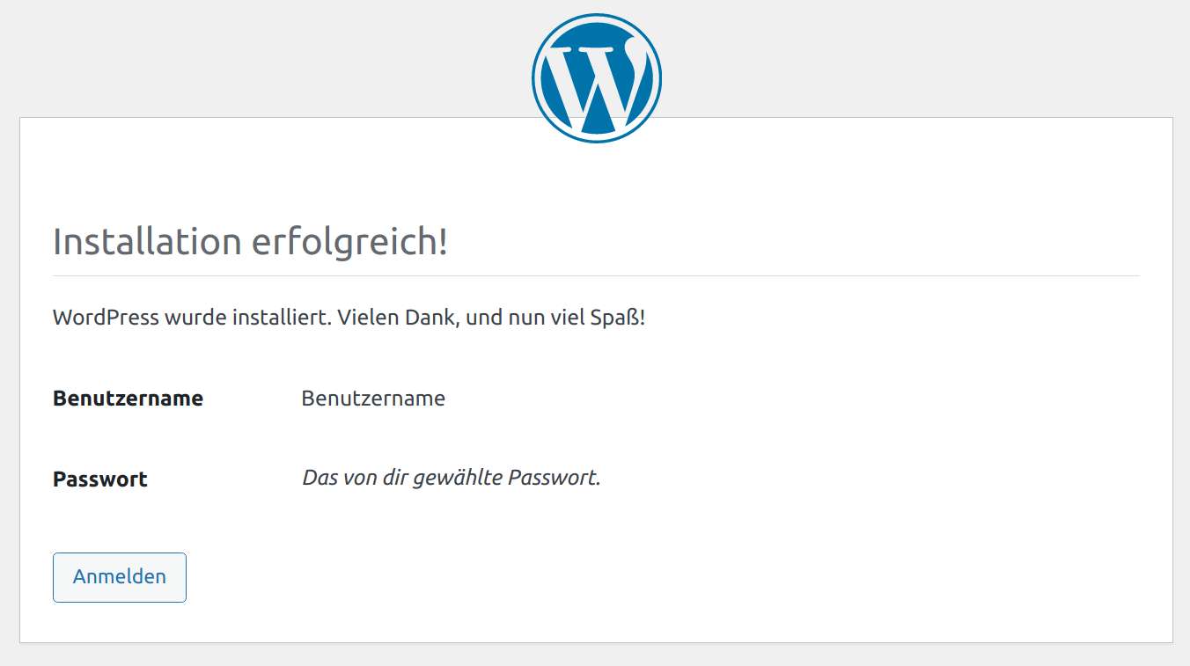
Task: Click the bold 'Passwort' label
Action: click(100, 479)
